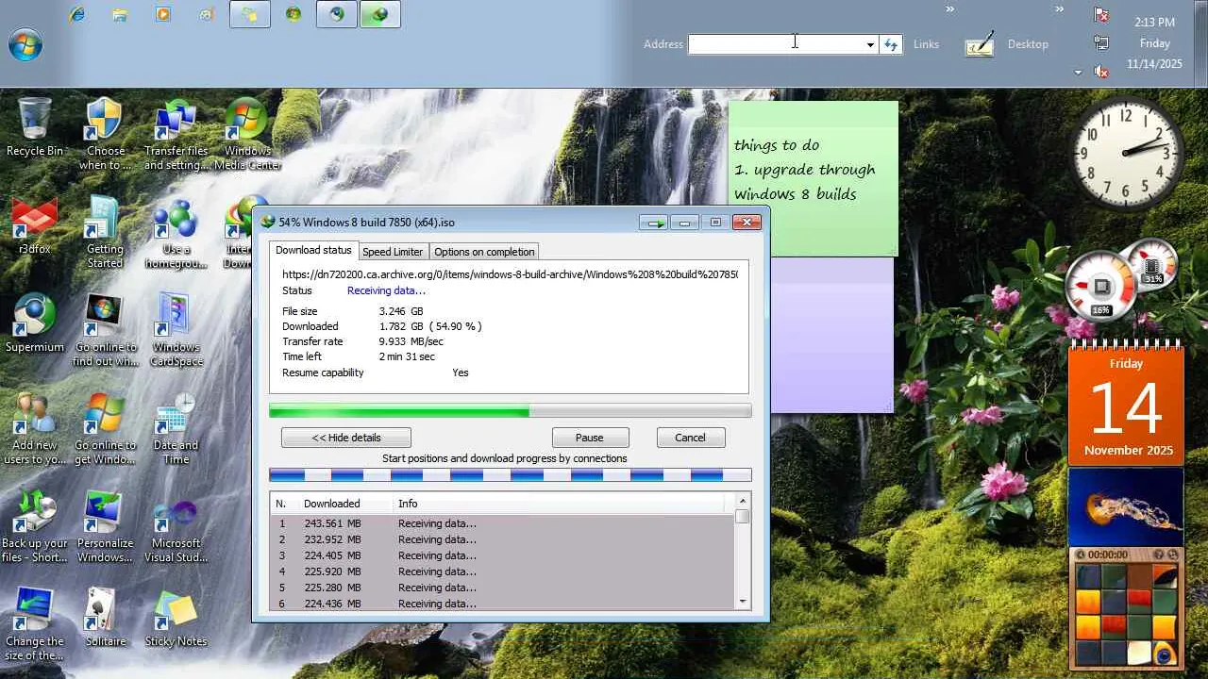Select the Windows CardSpace desktop icon
This screenshot has width=1208, height=679.
click(176, 330)
